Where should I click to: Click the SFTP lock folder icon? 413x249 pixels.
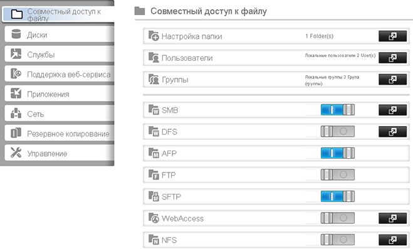[x=154, y=196]
